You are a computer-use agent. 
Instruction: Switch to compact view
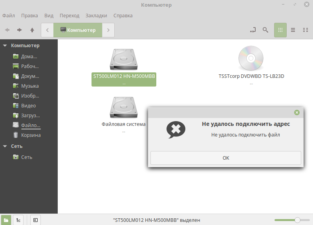coord(306,30)
